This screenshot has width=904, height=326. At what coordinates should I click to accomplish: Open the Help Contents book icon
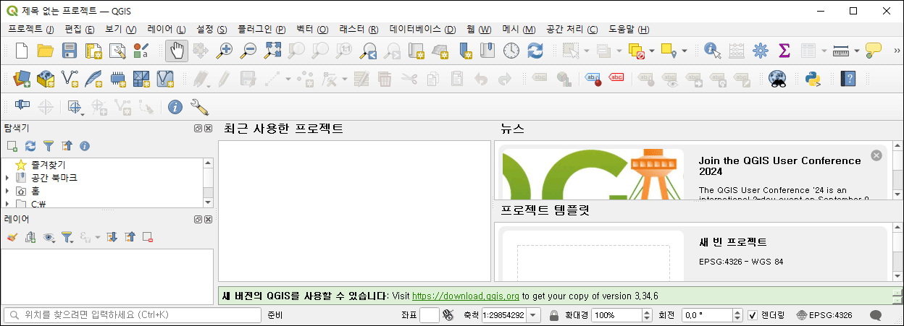click(849, 78)
